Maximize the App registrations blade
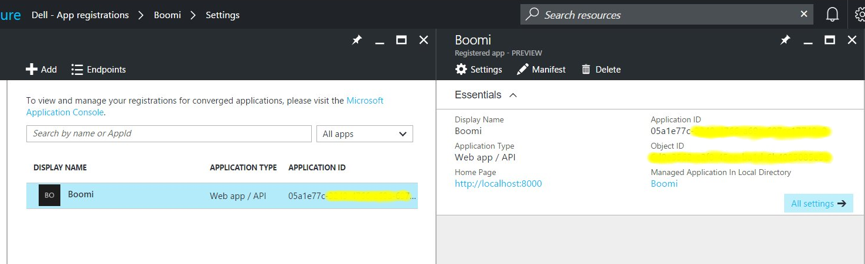The width and height of the screenshot is (865, 264). 401,40
